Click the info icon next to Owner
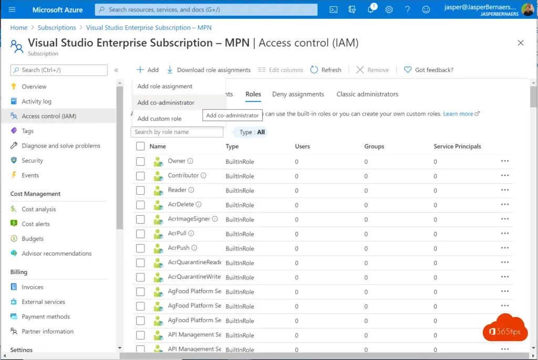Screen dimensions: 538x360 (191, 161)
